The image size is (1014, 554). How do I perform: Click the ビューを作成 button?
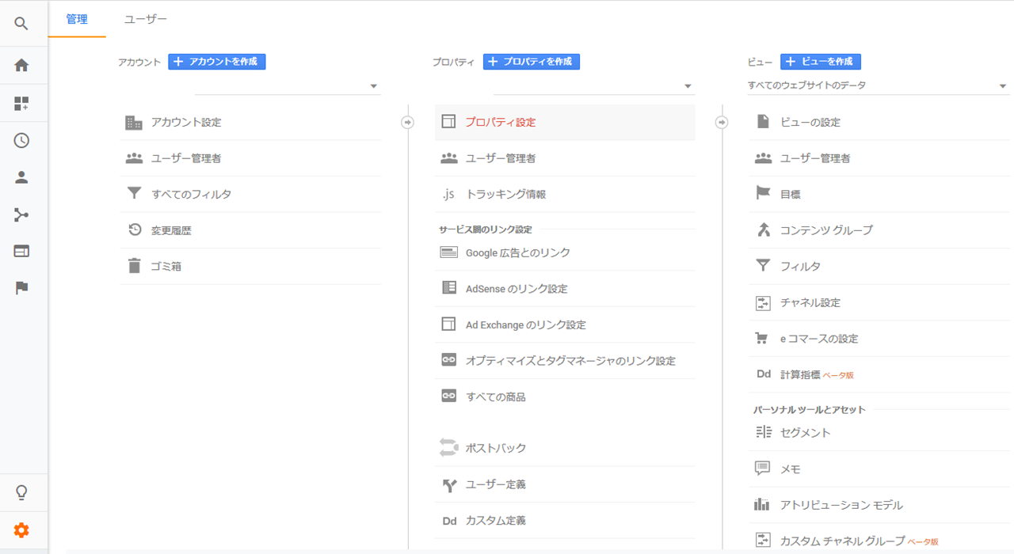point(820,62)
